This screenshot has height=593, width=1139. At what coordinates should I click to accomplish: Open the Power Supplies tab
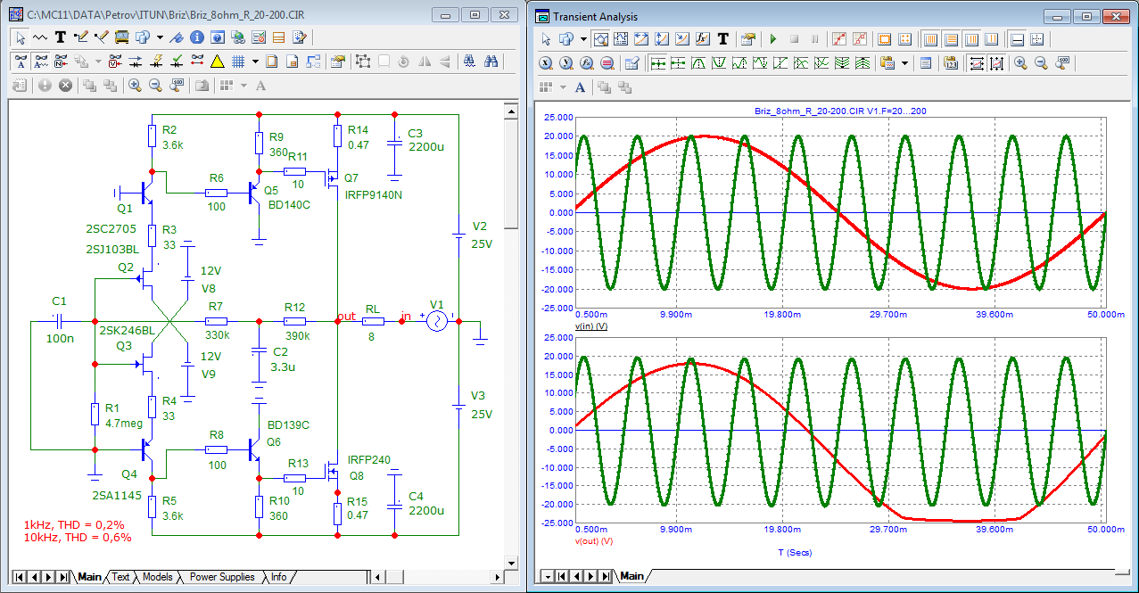[x=221, y=577]
